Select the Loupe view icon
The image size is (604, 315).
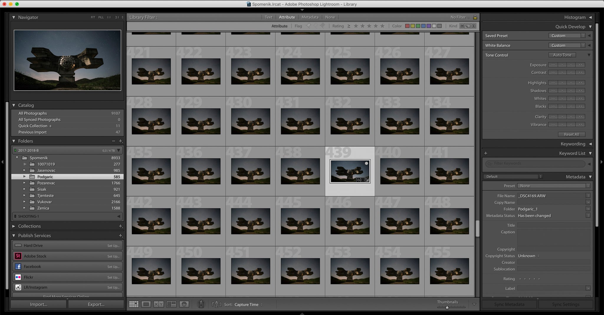(x=146, y=304)
